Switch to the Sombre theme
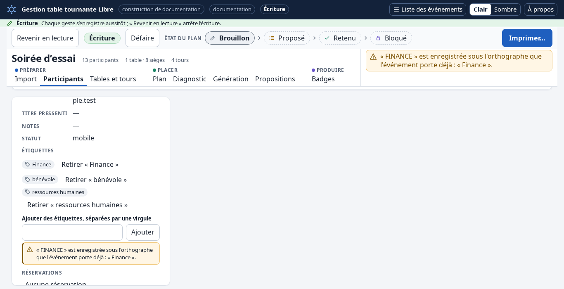The image size is (564, 289). coord(505,9)
